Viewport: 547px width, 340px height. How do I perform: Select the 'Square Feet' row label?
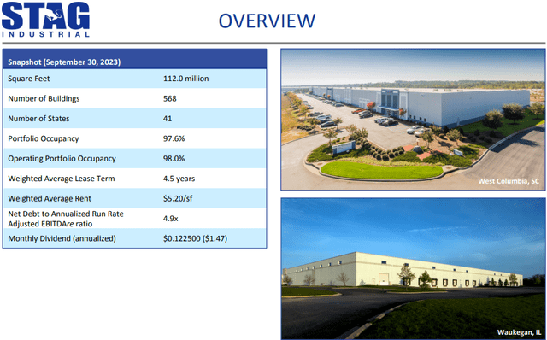tap(29, 79)
